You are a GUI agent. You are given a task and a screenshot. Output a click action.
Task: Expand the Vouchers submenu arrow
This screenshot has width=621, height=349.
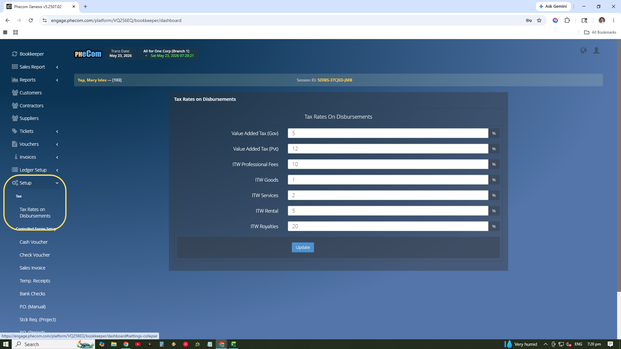point(57,144)
